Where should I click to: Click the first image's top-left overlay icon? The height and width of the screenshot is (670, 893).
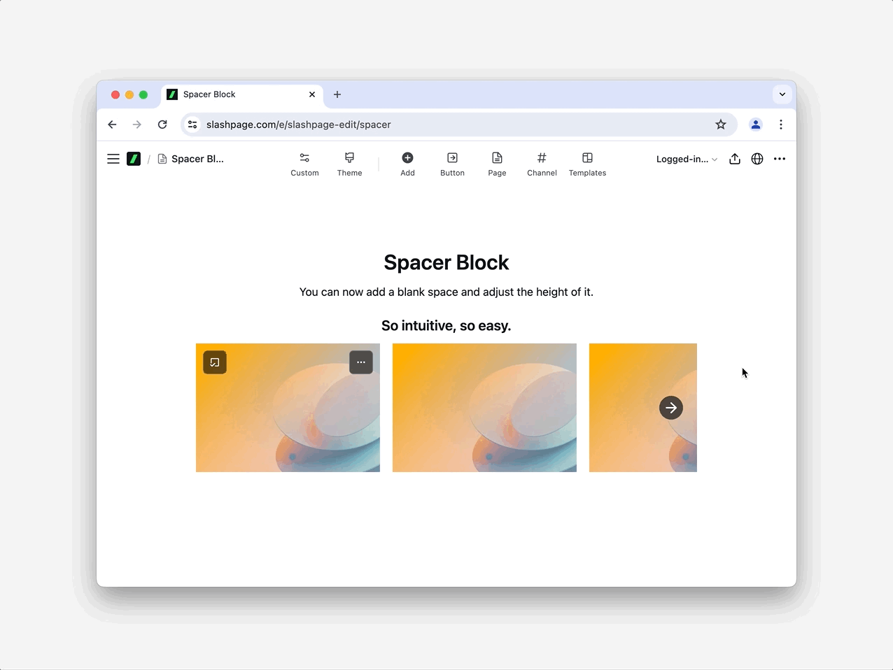coord(215,362)
